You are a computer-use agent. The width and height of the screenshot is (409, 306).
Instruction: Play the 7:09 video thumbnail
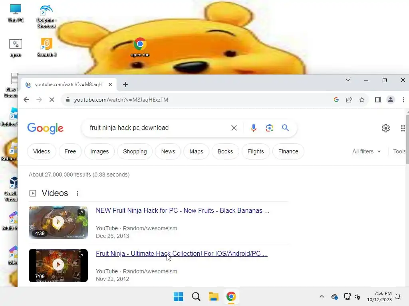tap(58, 265)
